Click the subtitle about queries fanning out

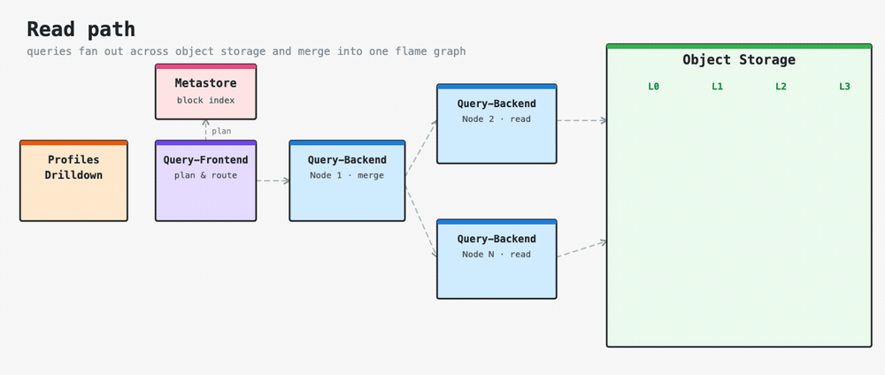click(x=246, y=51)
